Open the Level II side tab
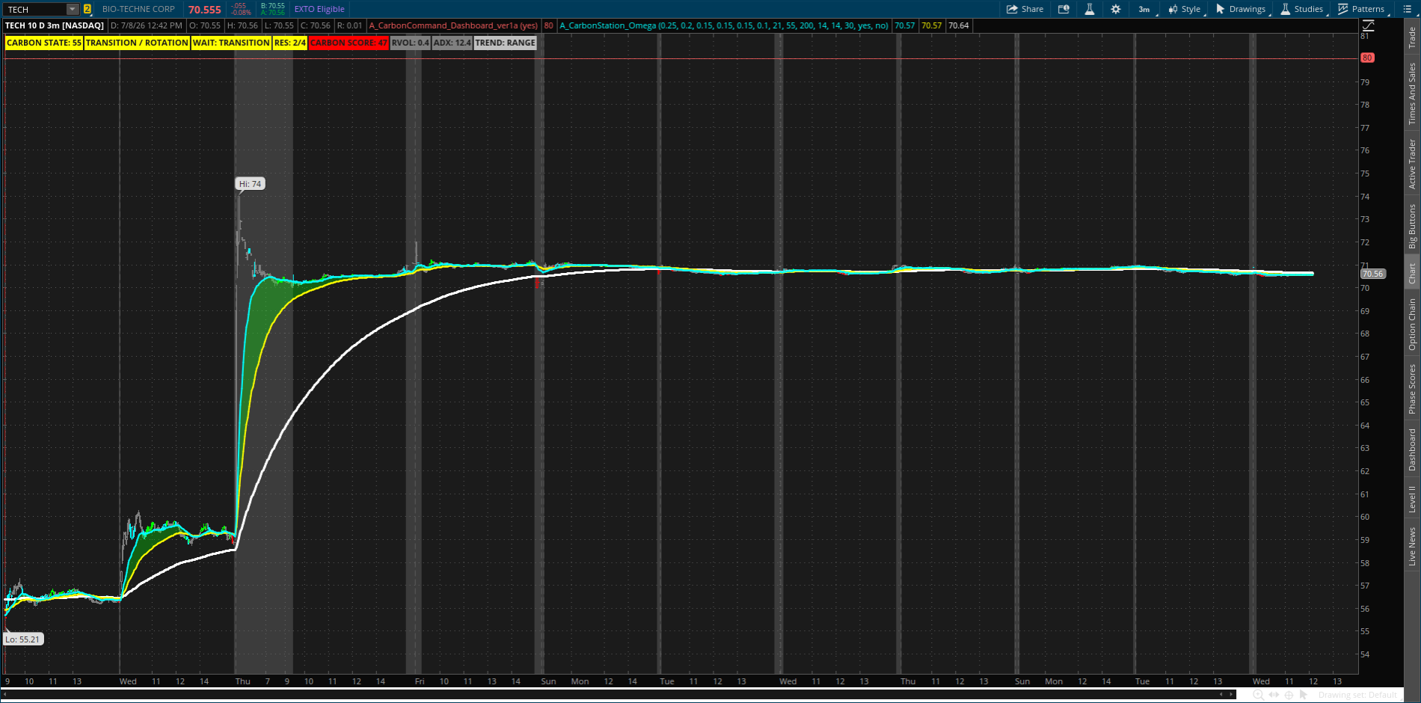Viewport: 1421px width, 703px height. point(1412,499)
